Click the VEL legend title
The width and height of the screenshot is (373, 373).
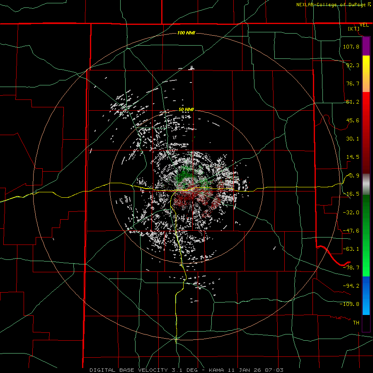pyautogui.click(x=364, y=25)
